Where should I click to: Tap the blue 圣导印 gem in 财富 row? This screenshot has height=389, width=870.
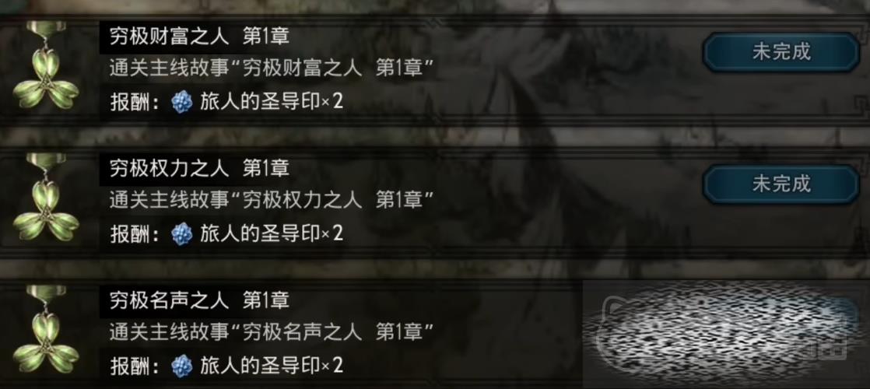[181, 102]
